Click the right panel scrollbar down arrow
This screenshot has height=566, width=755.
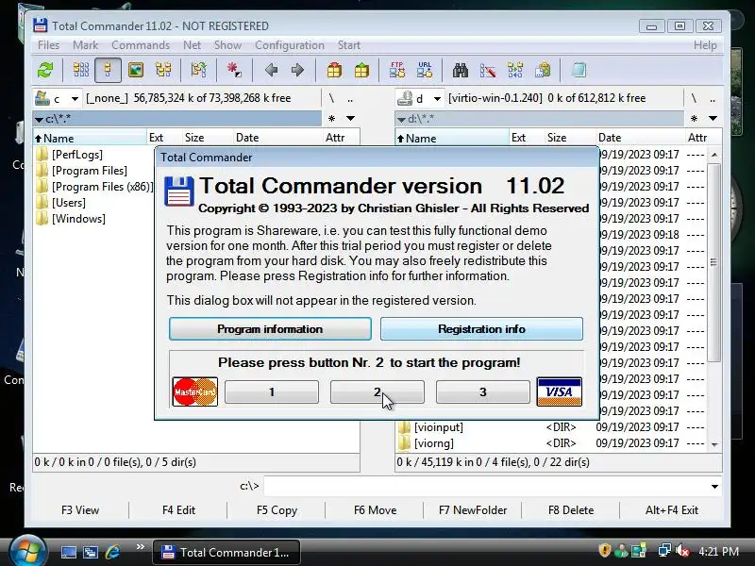714,444
